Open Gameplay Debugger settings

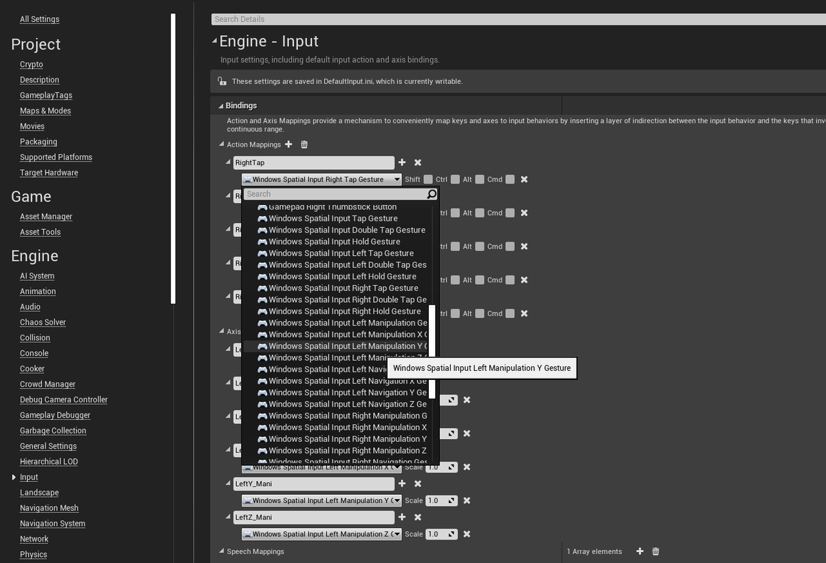point(55,415)
